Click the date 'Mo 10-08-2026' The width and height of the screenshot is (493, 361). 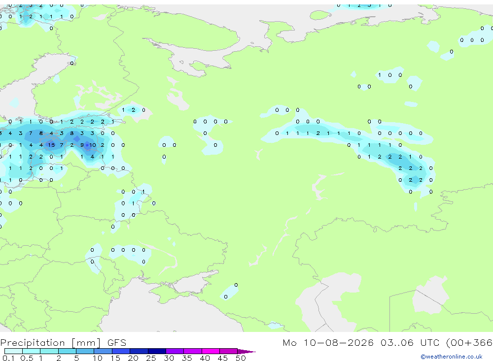[x=328, y=343]
